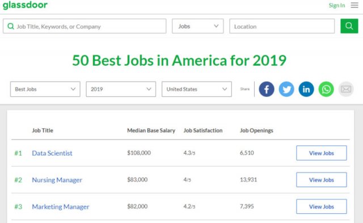Share the list on Facebook
The height and width of the screenshot is (223, 363).
click(267, 89)
